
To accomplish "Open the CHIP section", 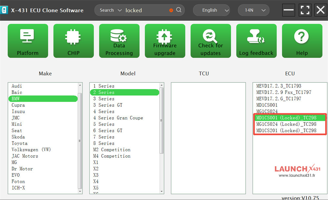I will pyautogui.click(x=73, y=41).
